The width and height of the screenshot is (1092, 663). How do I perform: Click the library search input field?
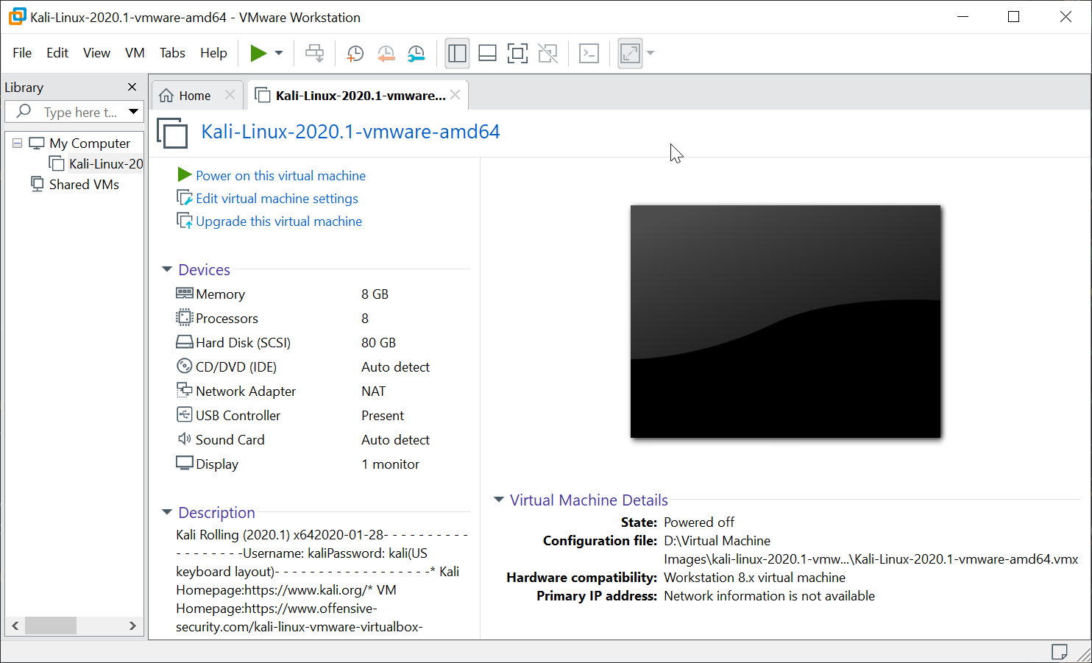coord(81,113)
